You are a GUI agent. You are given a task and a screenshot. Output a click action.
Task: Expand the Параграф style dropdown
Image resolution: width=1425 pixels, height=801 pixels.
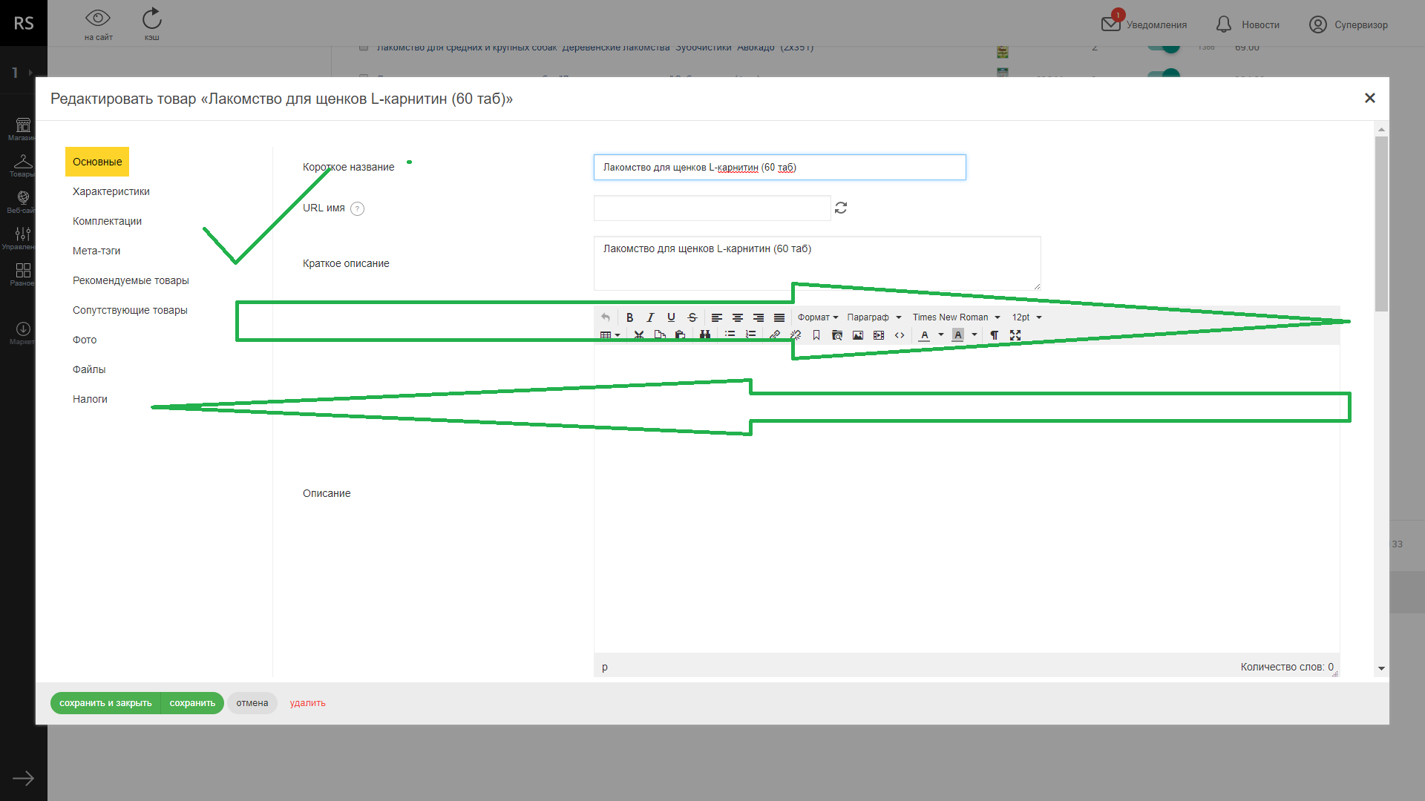(874, 317)
